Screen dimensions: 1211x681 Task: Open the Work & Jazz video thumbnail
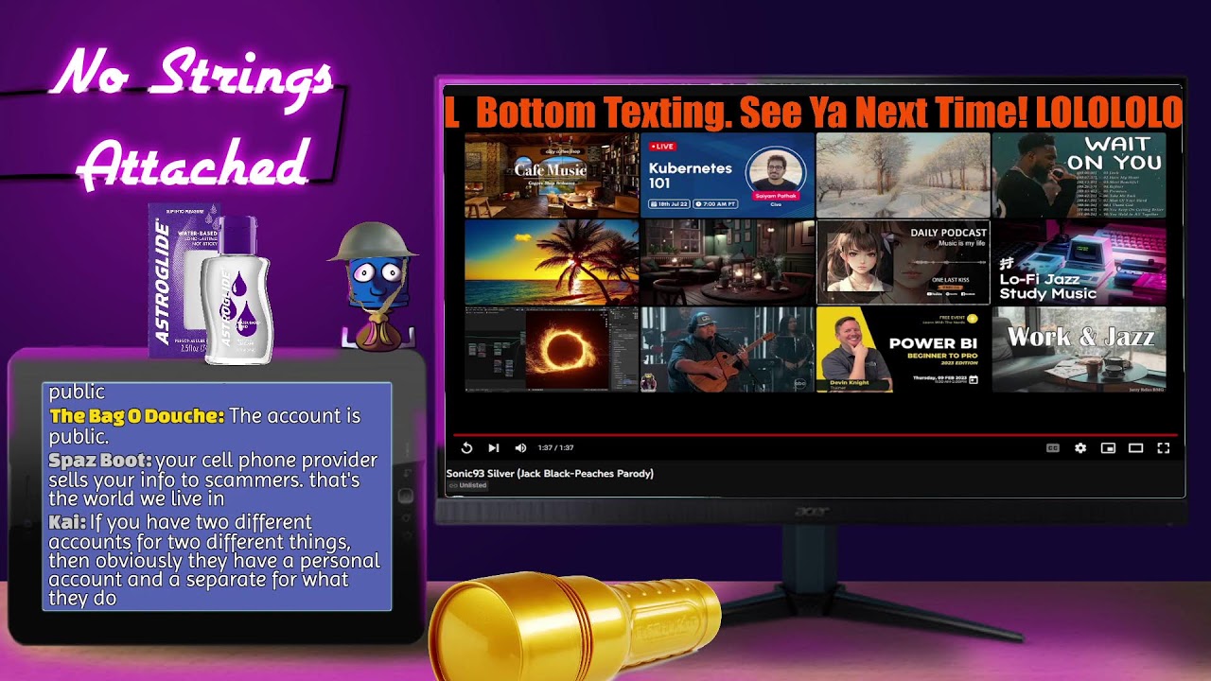[x=1079, y=349]
